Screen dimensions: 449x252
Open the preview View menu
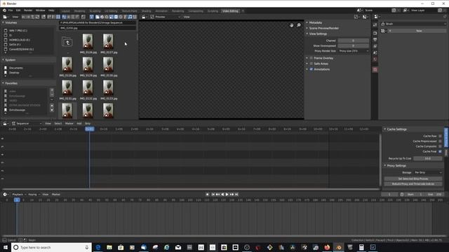pos(187,17)
